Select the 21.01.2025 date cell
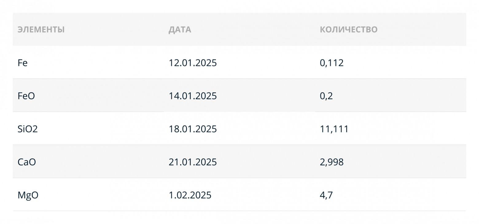The height and width of the screenshot is (224, 479). coord(193,162)
